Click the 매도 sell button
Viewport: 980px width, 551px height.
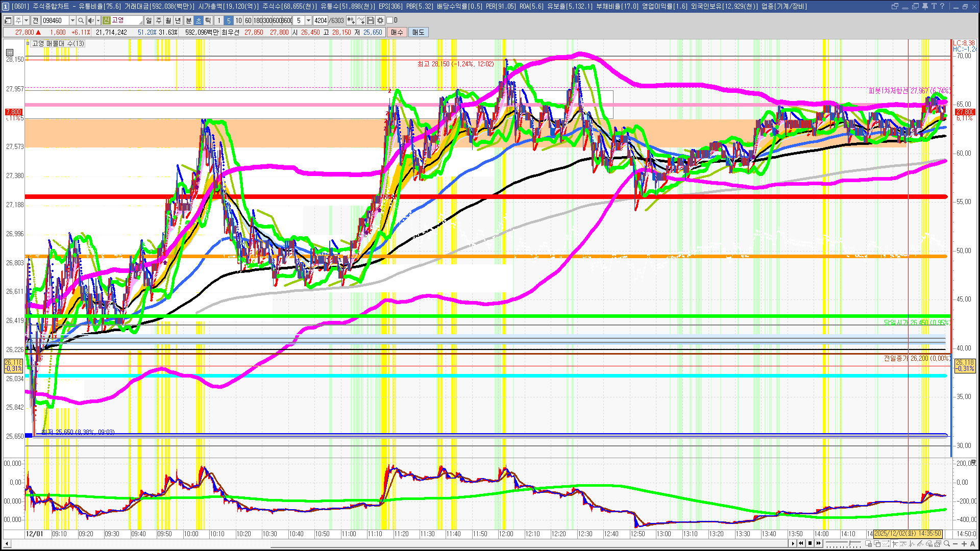418,32
